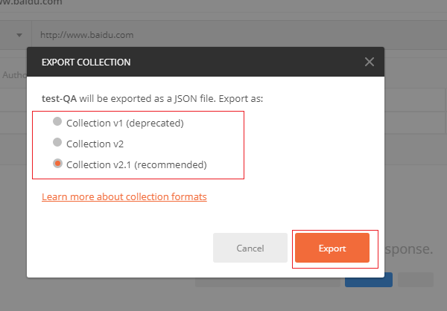Select the Collection v1 (deprecated) radio button
447x311 pixels.
pos(57,123)
